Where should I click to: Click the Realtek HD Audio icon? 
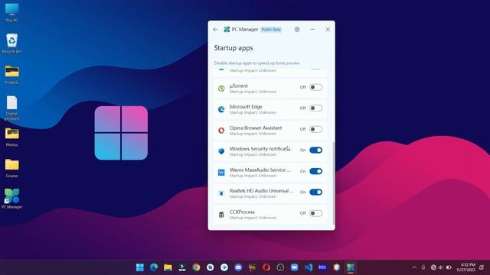[x=221, y=193]
